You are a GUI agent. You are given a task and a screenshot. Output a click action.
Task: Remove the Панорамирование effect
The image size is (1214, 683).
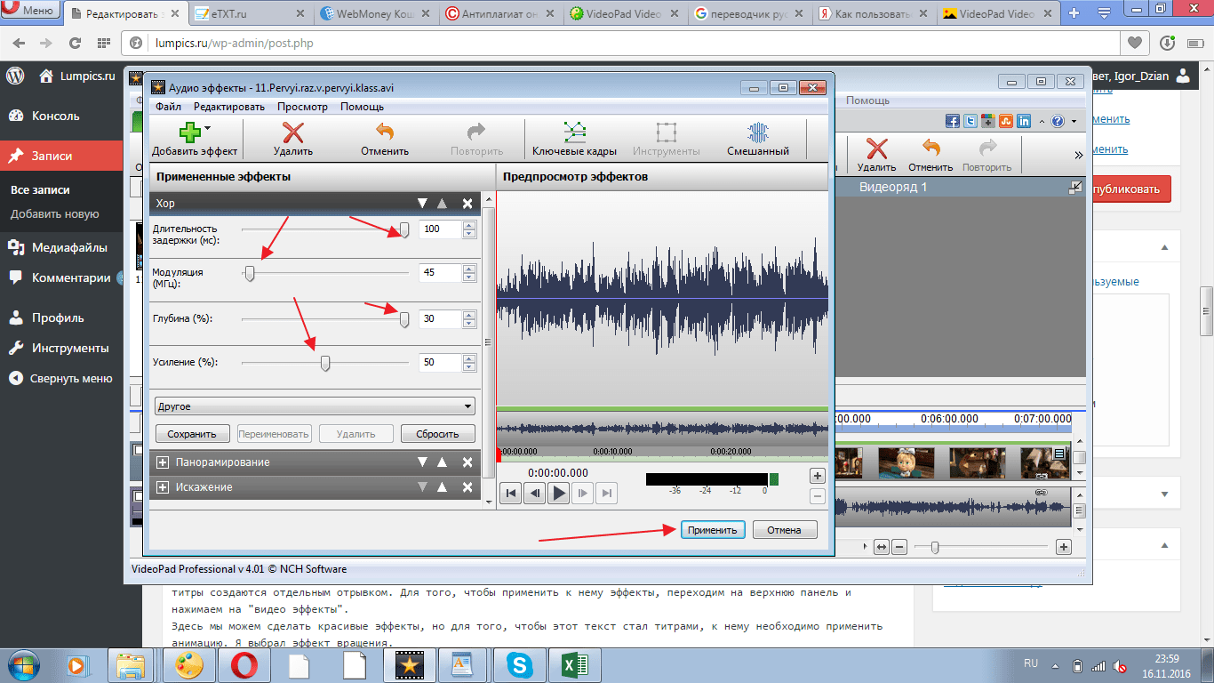467,462
